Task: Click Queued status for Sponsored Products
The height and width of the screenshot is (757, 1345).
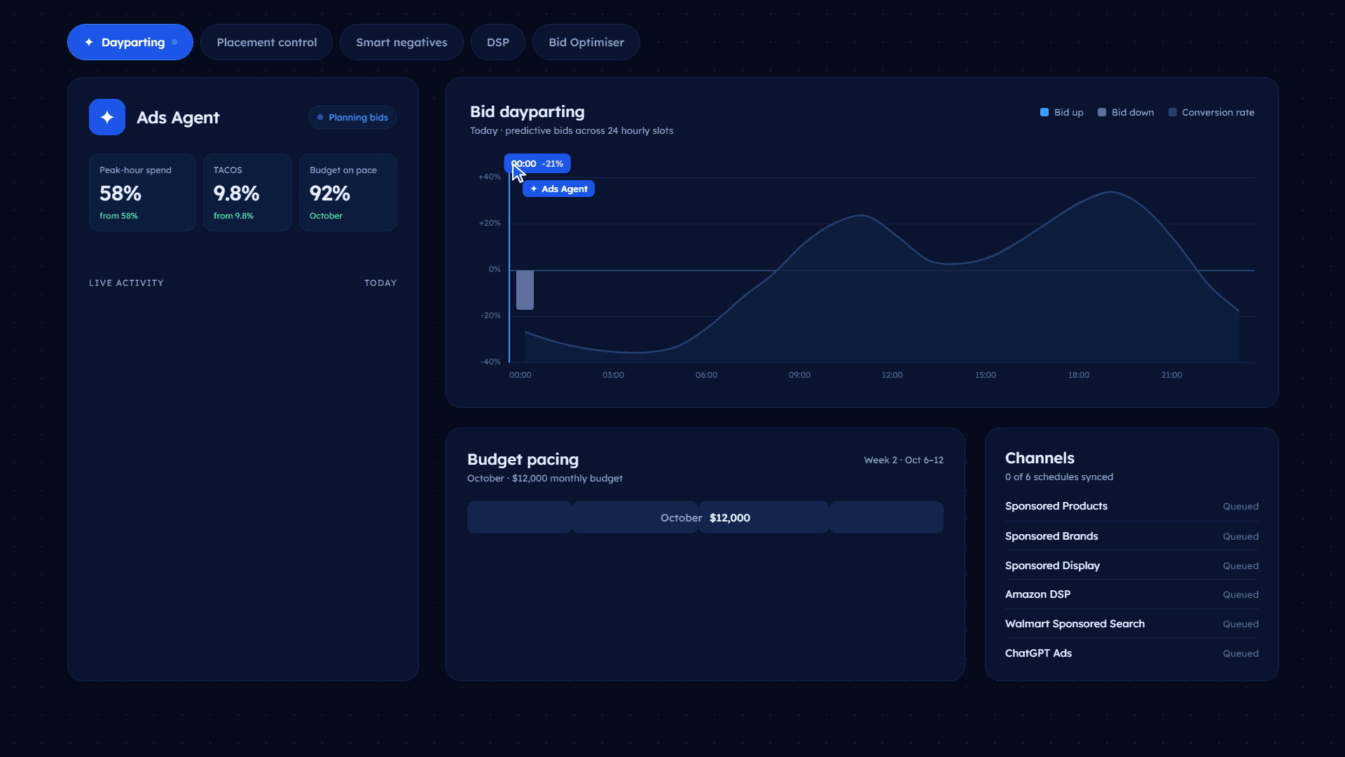Action: (1240, 506)
